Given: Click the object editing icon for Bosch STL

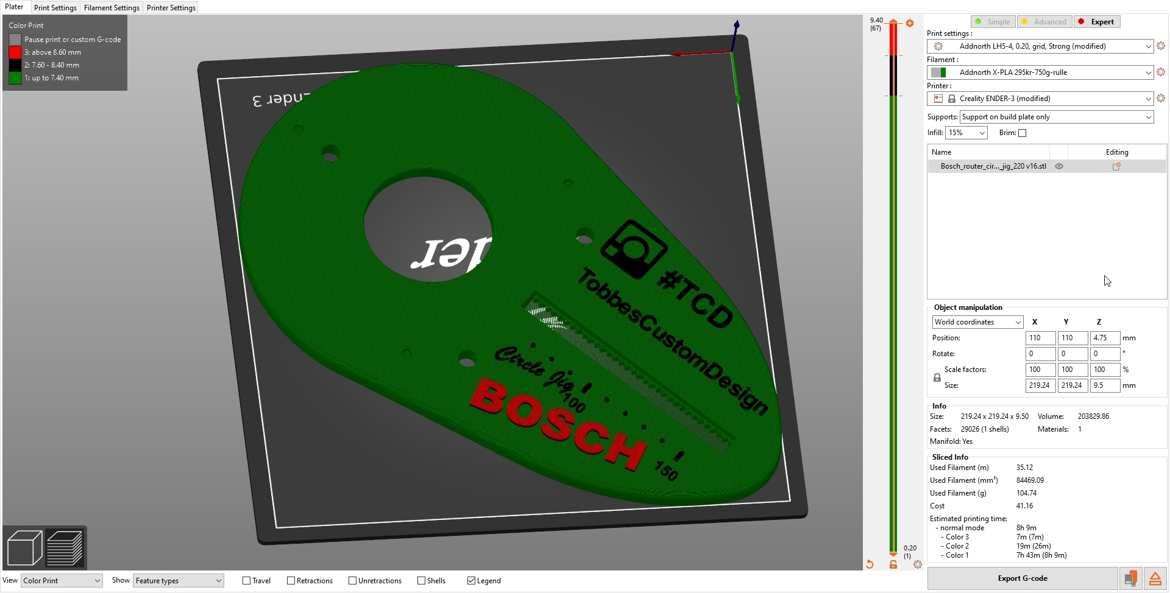Looking at the screenshot, I should 1116,166.
